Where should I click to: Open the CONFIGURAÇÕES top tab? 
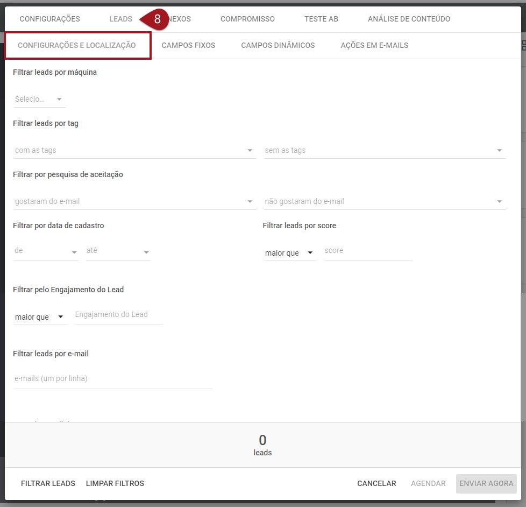49,19
